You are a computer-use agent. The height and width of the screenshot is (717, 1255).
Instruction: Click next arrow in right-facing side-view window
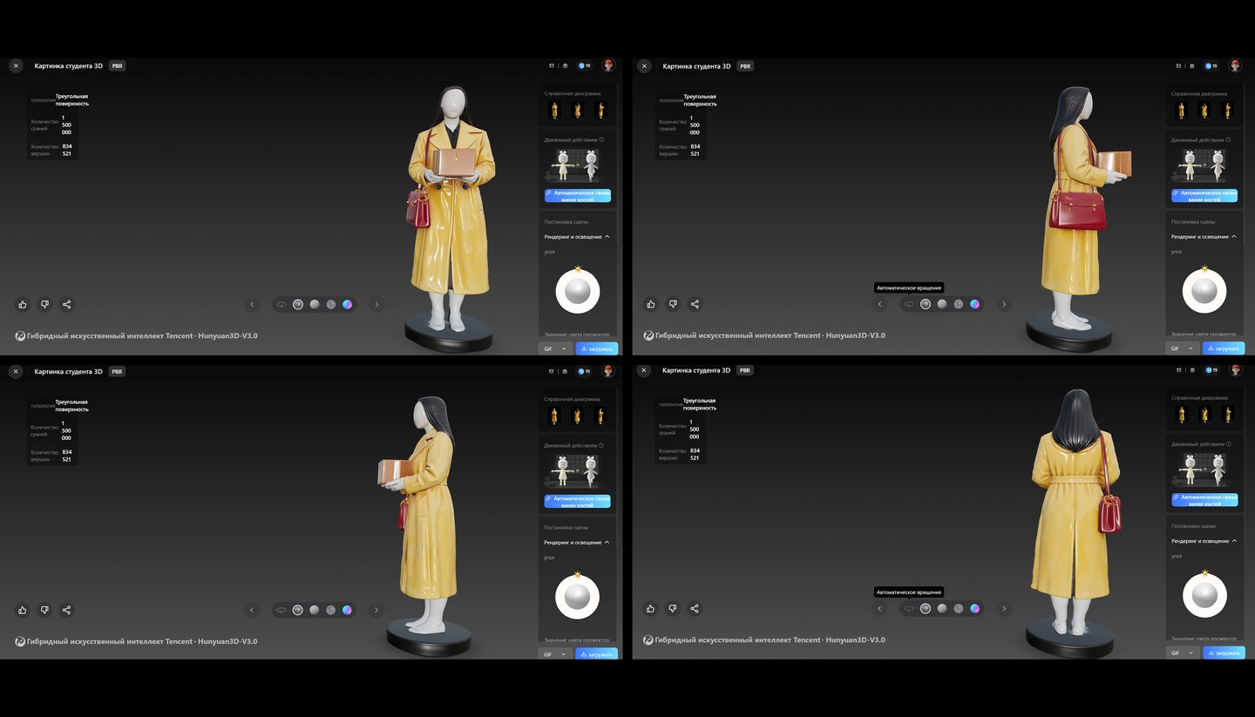pyautogui.click(x=1004, y=304)
